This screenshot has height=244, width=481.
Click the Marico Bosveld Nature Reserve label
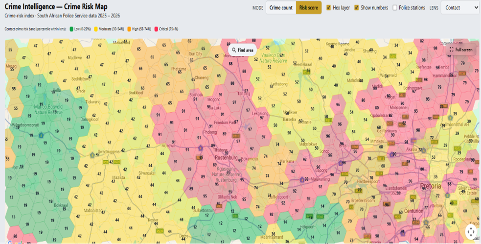pyautogui.click(x=48, y=109)
